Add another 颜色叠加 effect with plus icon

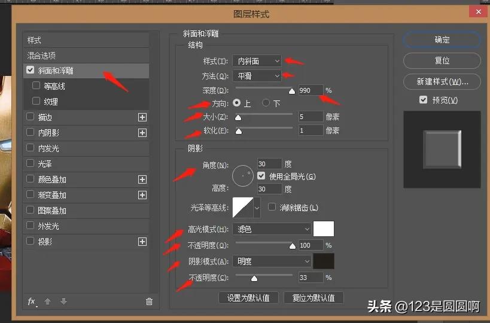pyautogui.click(x=142, y=179)
